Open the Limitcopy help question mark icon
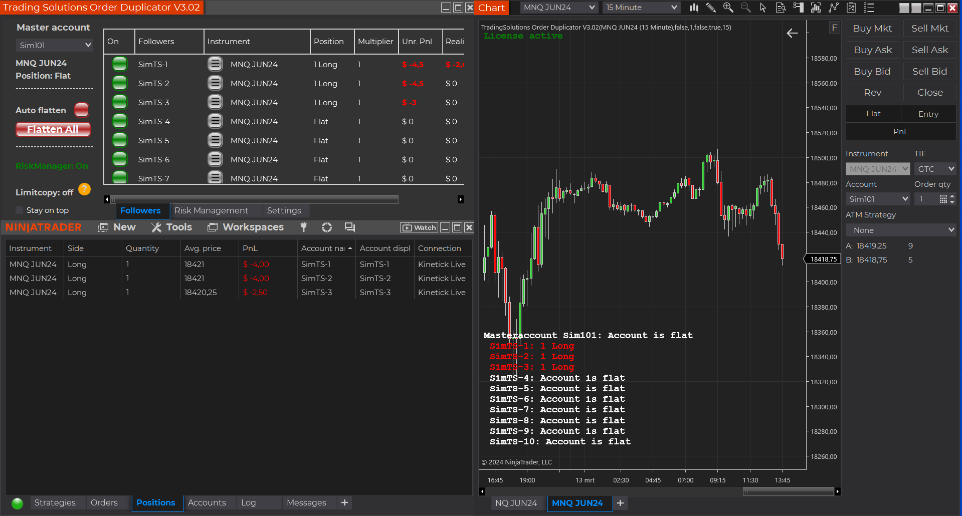Screen dimensions: 962x516 (84, 189)
